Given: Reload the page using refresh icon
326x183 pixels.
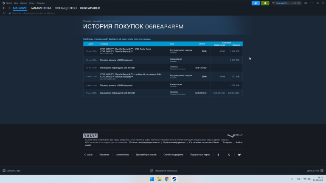Looking at the screenshot, I should click(x=4, y=13).
